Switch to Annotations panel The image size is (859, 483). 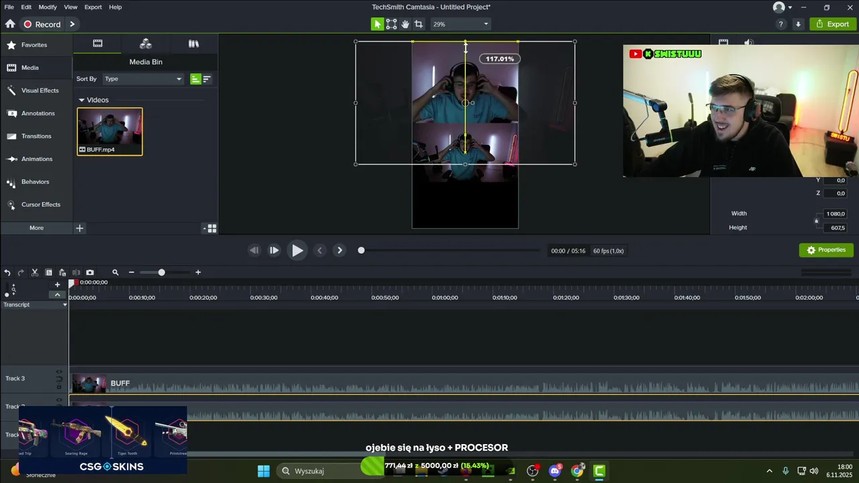(36, 113)
